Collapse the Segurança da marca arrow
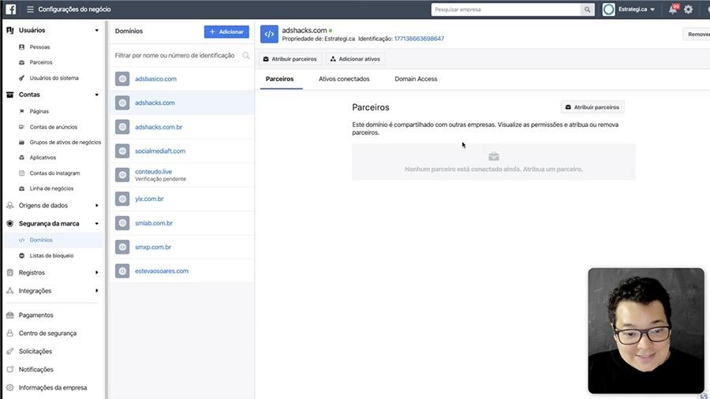The image size is (710, 399). [96, 223]
